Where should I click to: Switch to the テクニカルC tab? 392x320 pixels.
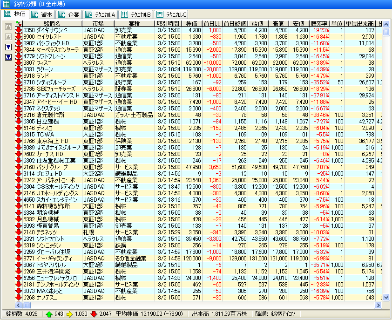pyautogui.click(x=171, y=14)
